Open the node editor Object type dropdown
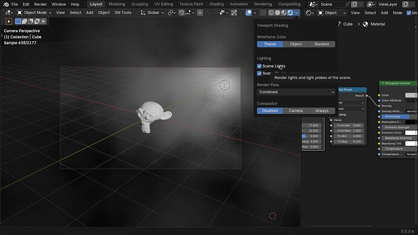 pyautogui.click(x=332, y=13)
